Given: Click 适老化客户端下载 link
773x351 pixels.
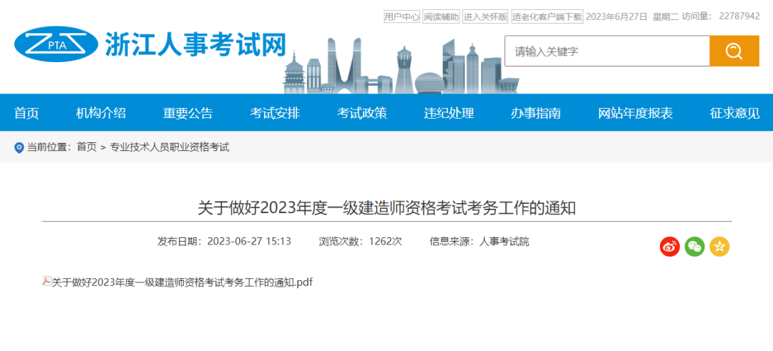Looking at the screenshot, I should click(x=548, y=16).
